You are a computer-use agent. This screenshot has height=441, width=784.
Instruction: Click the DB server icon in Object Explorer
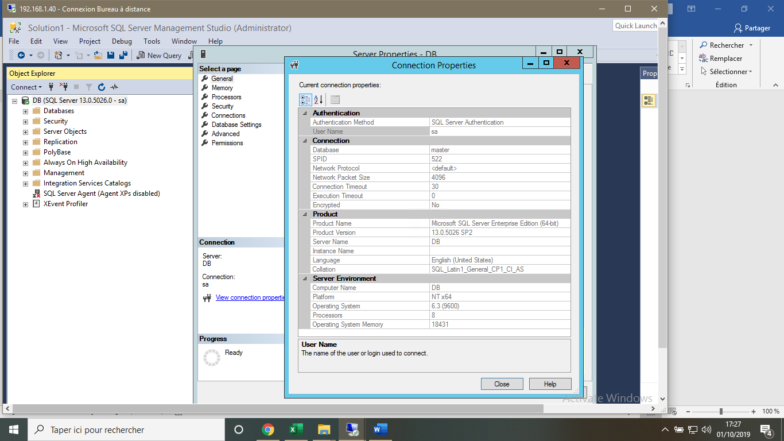(26, 100)
